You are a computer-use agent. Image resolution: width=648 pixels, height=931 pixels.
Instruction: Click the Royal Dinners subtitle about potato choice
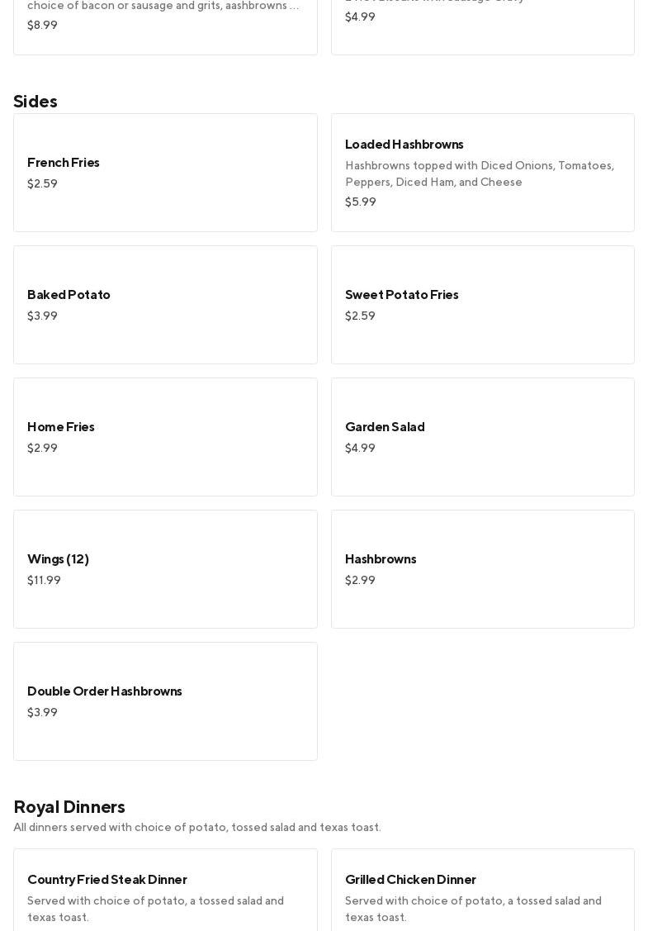[196, 827]
